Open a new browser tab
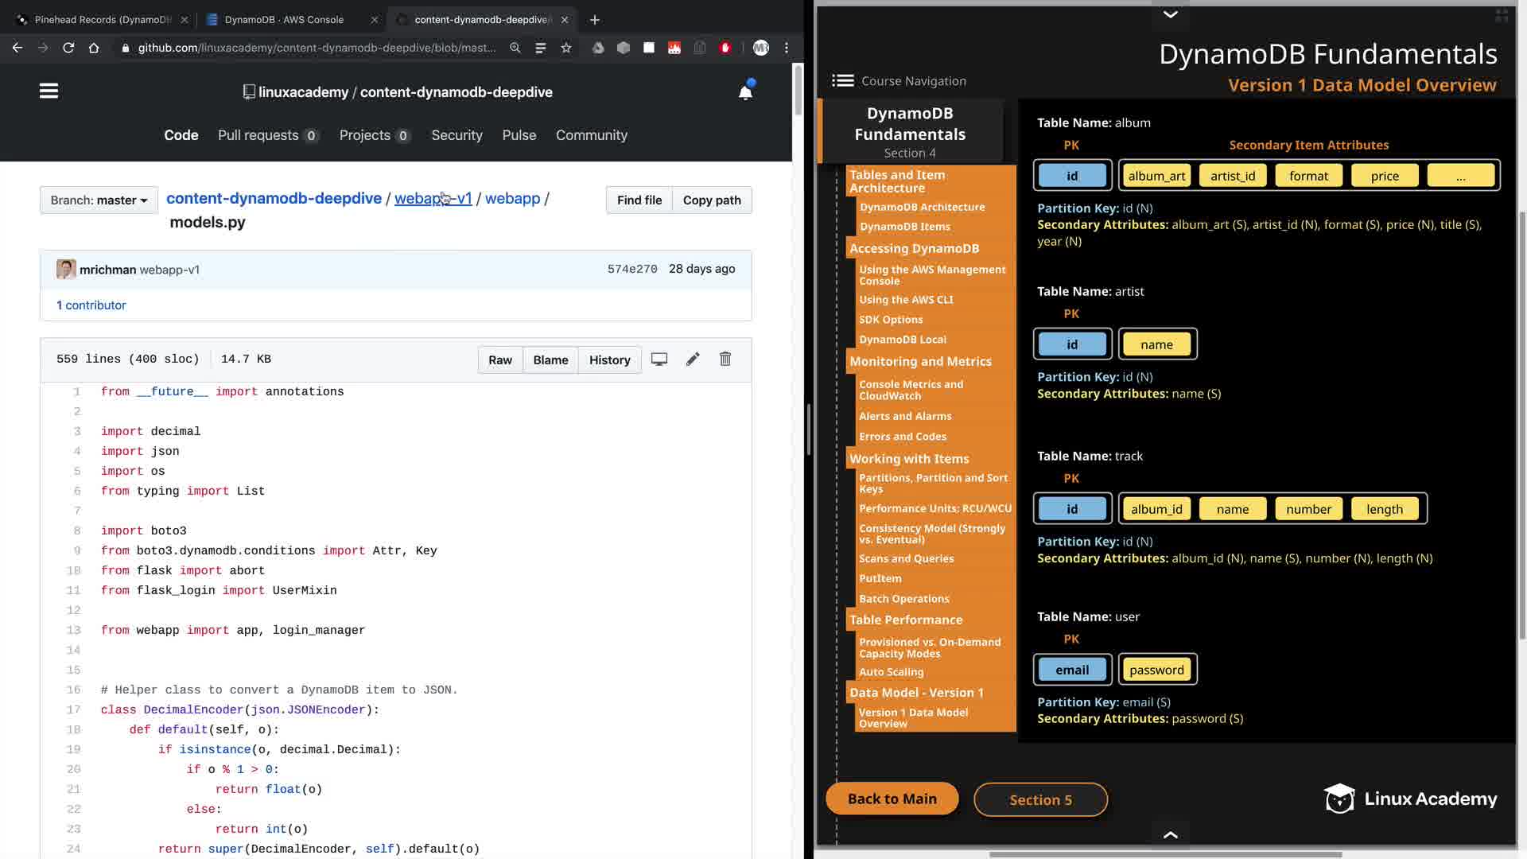 click(595, 20)
